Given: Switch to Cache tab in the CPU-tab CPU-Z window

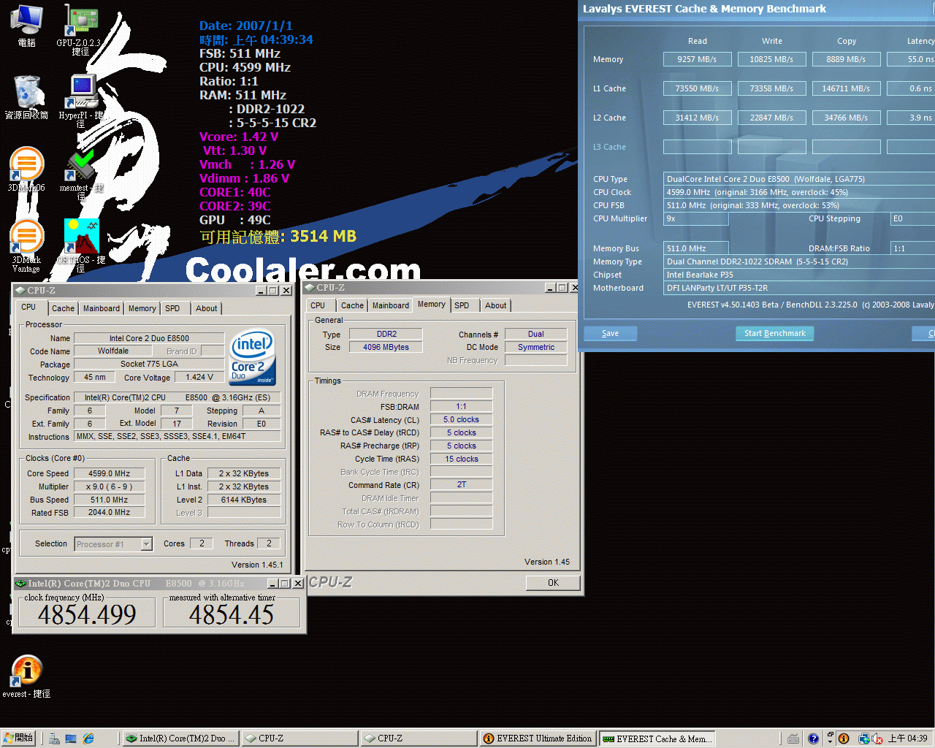Looking at the screenshot, I should (63, 308).
